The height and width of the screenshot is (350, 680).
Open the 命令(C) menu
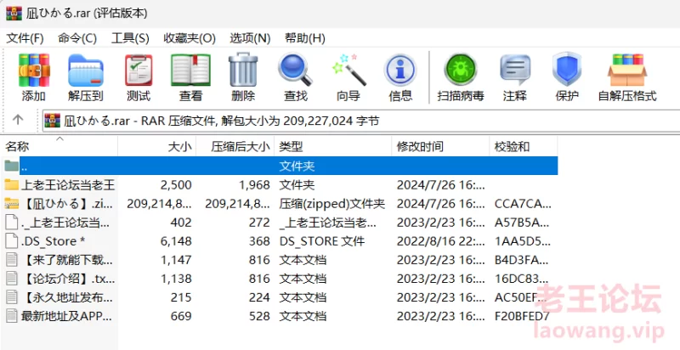point(77,38)
